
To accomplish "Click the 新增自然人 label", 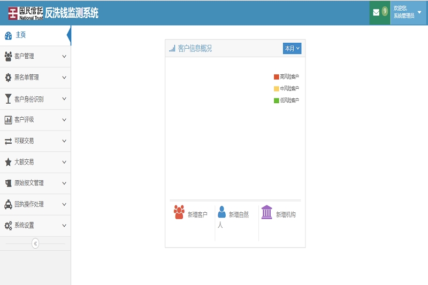I will pos(234,220).
